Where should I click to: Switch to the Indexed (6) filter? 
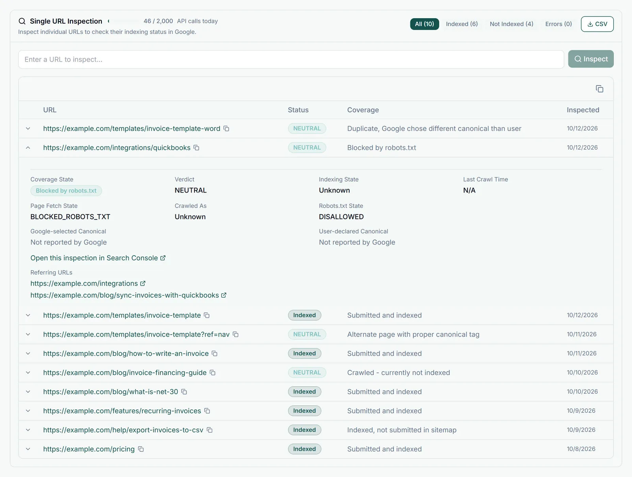point(462,24)
